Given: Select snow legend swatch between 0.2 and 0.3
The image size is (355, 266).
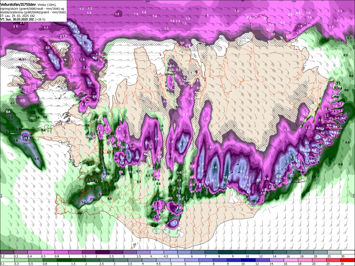Looking at the screenshot, I should (x=7, y=252).
